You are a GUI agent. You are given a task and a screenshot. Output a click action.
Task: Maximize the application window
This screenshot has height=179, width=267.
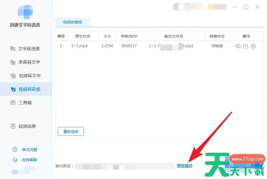[246, 7]
